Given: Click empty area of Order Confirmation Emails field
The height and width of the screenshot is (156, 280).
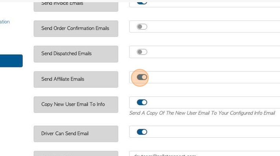Looking at the screenshot, I should point(213,27).
